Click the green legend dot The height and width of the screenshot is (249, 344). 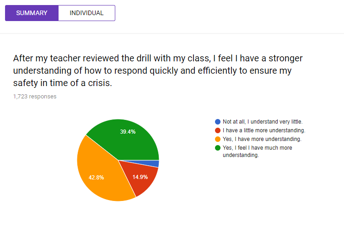218,148
